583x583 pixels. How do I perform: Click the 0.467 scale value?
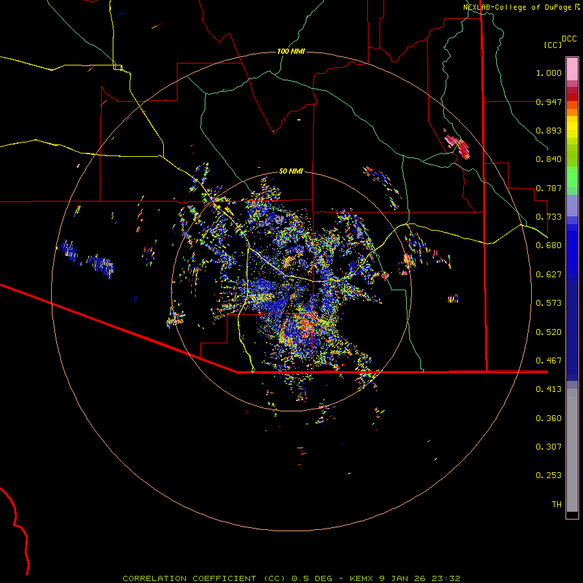[x=549, y=361]
